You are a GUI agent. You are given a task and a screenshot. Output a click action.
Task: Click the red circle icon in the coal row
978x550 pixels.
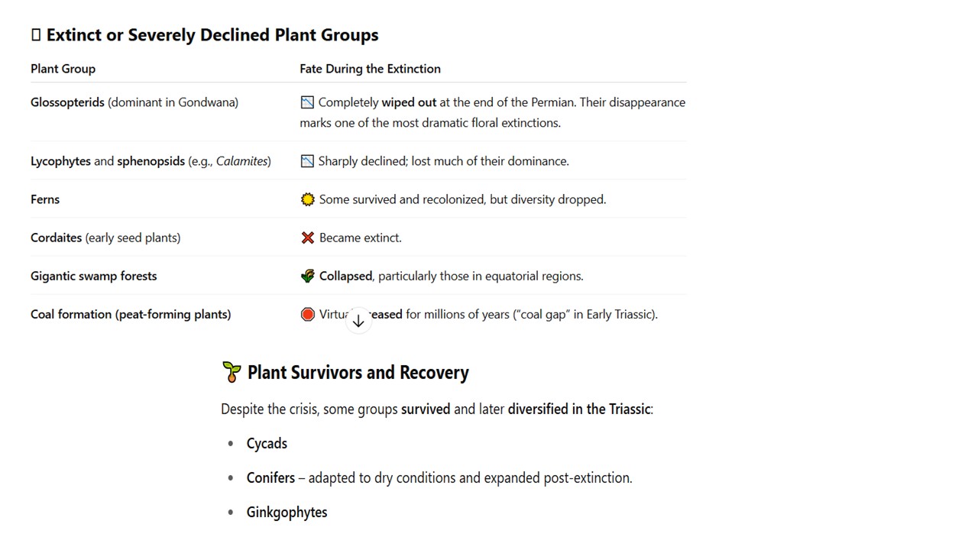(x=308, y=314)
